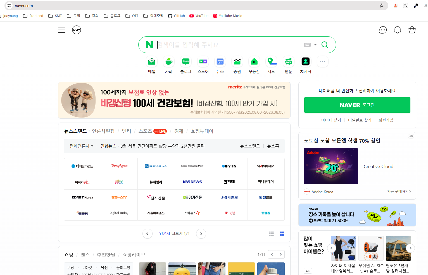Open the YouTube Music bookmark
The width and height of the screenshot is (428, 275).
tap(227, 16)
